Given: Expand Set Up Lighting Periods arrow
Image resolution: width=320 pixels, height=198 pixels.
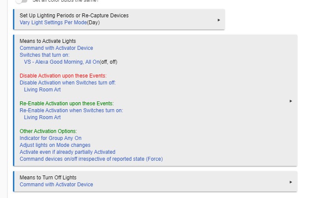Looking at the screenshot, I should 219,20.
